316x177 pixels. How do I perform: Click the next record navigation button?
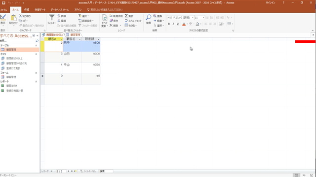(69, 171)
